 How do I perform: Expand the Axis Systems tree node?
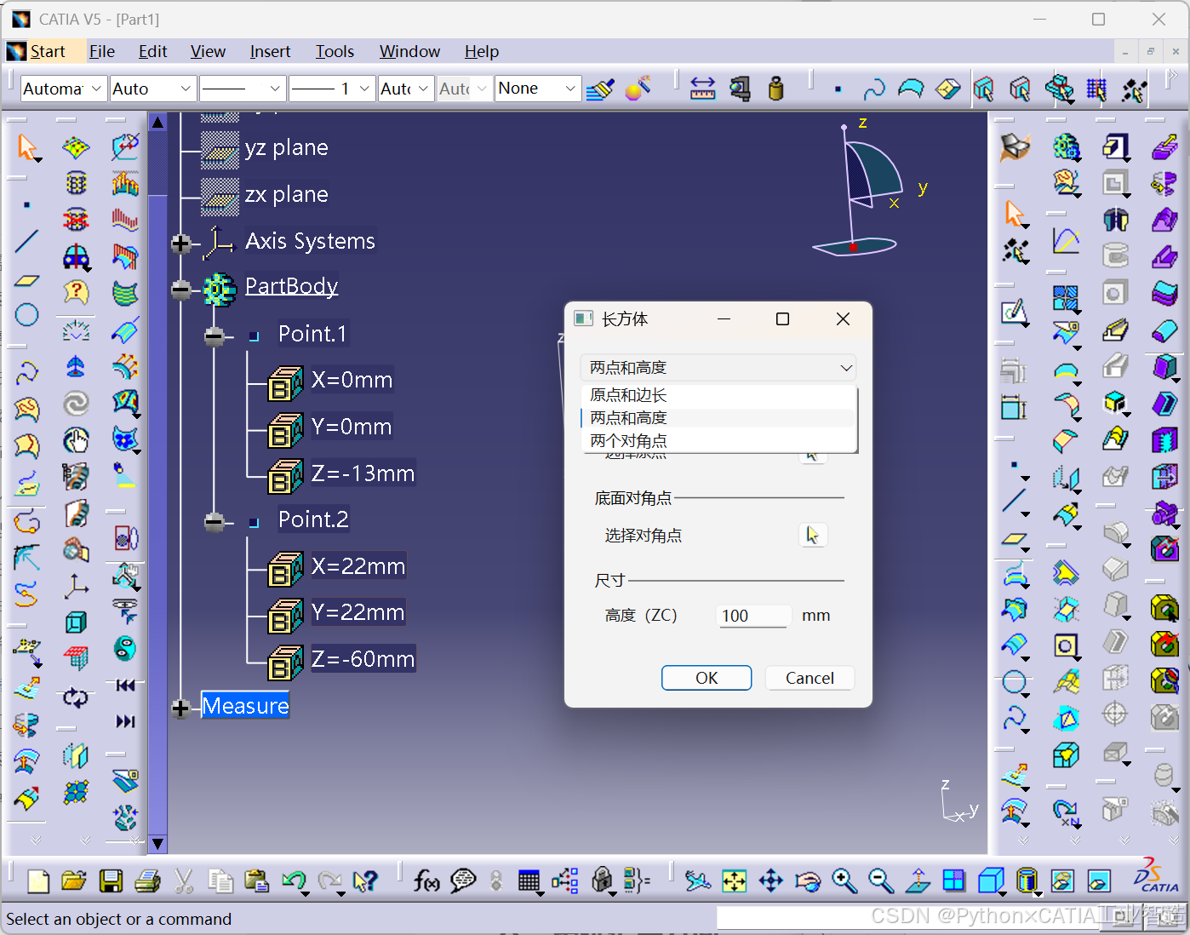180,244
